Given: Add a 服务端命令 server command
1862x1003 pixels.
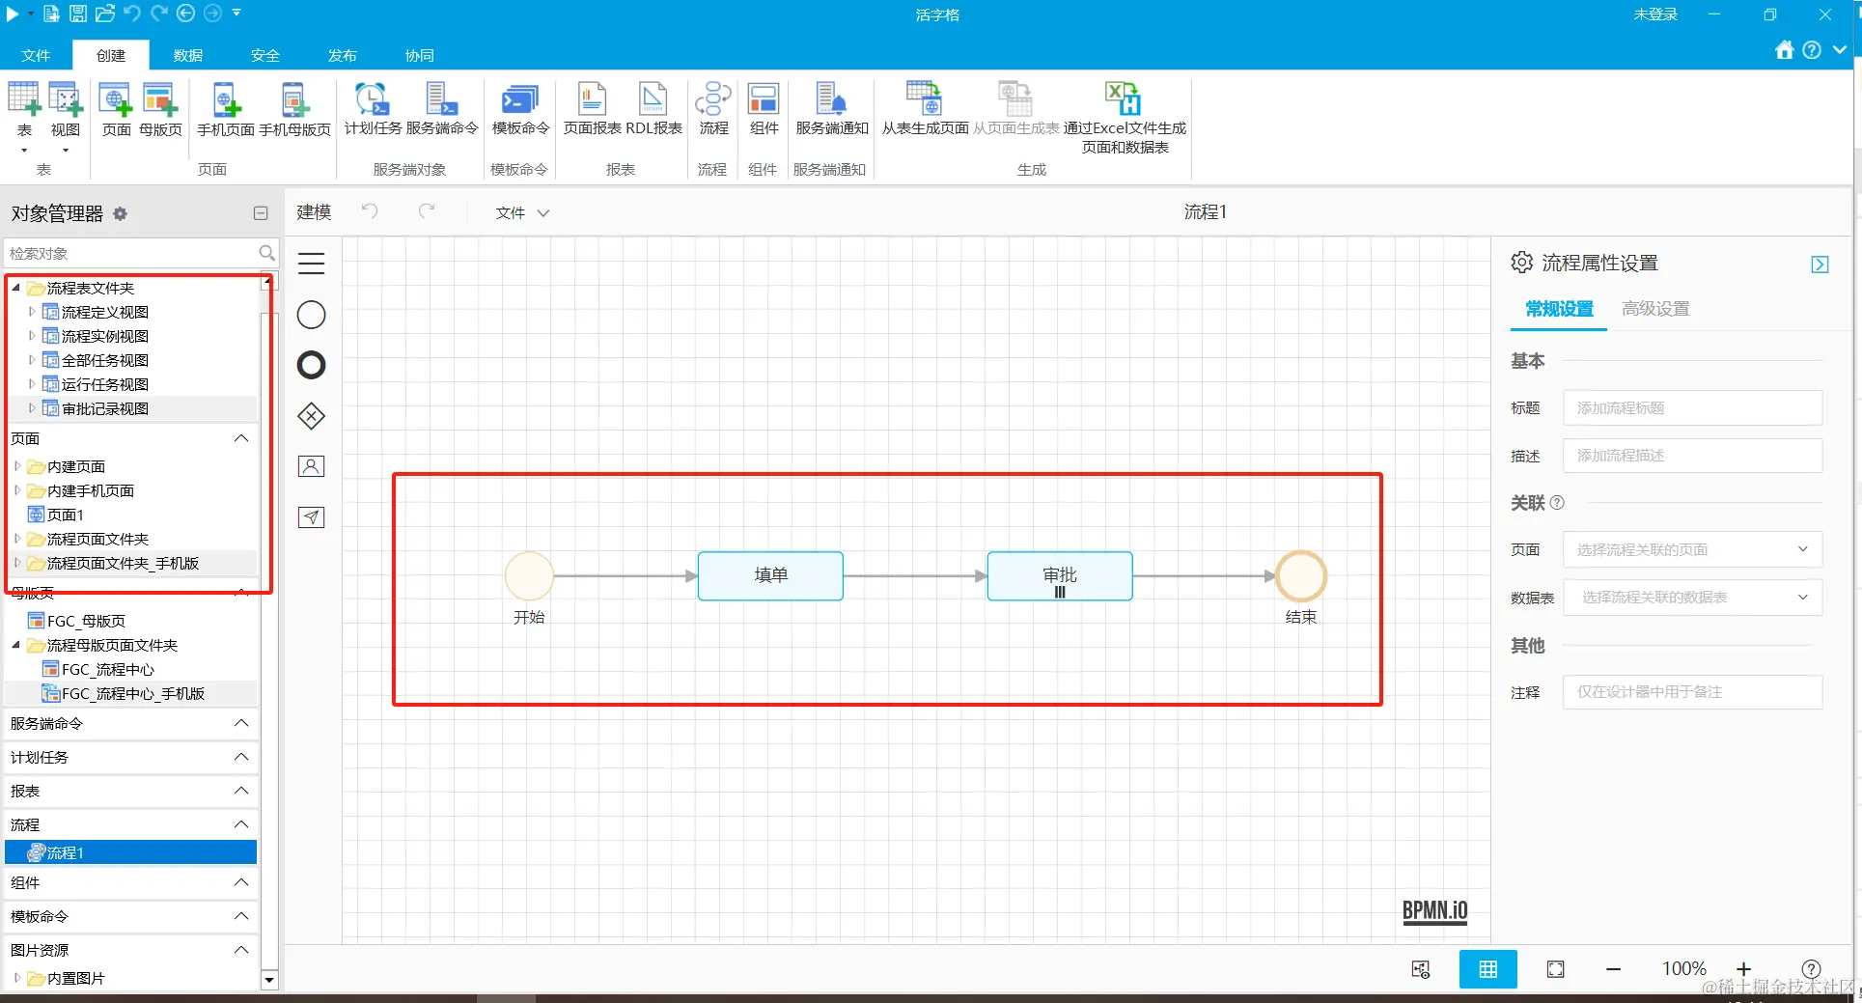Looking at the screenshot, I should [442, 99].
